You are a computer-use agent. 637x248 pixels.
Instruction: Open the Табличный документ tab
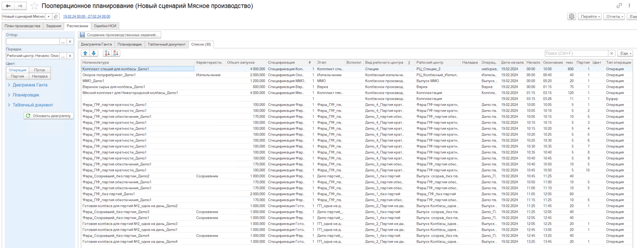point(167,44)
